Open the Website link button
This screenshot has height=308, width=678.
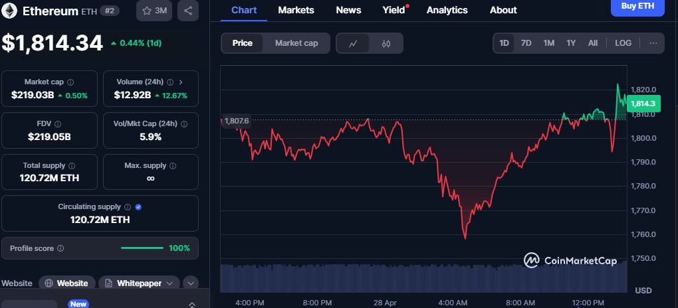click(x=67, y=283)
